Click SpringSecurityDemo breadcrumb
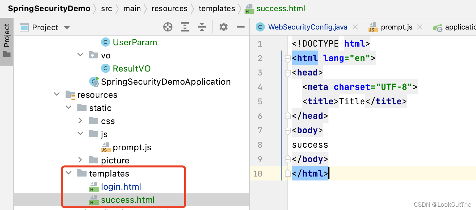 tap(49, 9)
